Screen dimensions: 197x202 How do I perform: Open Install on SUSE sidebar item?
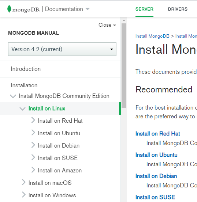point(58,158)
